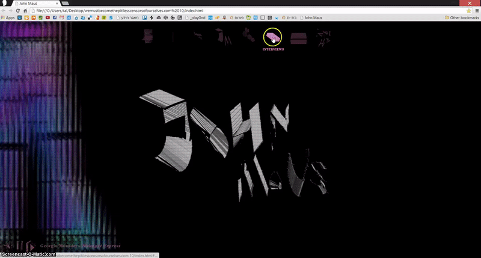Click the navigation icon just left of Interviews

pyautogui.click(x=248, y=35)
